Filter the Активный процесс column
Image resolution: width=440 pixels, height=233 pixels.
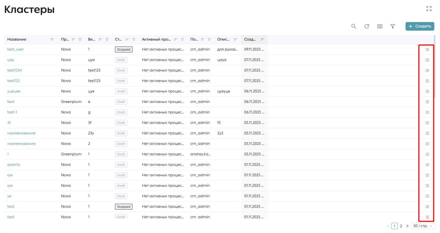click(182, 40)
